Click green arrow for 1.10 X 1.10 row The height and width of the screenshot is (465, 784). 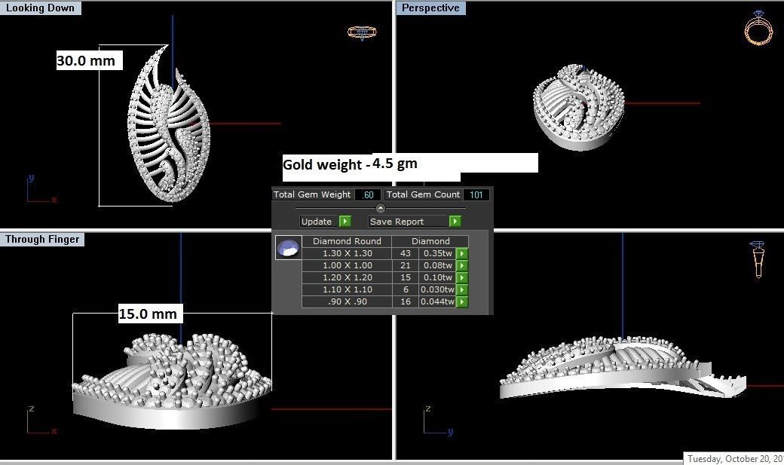[x=462, y=289]
